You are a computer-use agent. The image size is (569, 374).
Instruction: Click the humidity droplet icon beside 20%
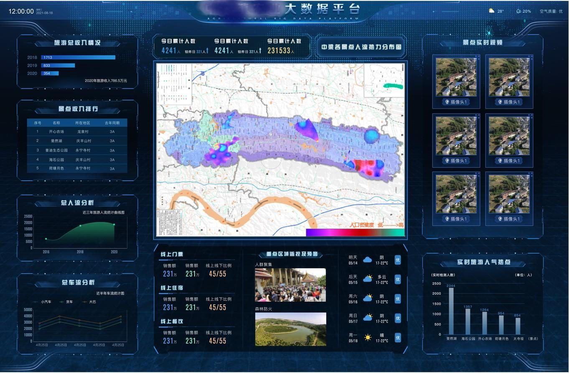(518, 11)
